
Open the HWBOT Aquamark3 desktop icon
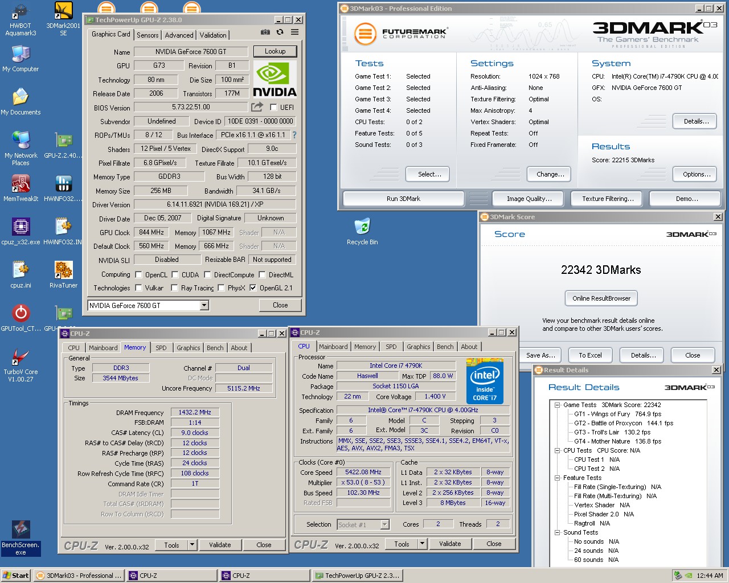coord(21,19)
